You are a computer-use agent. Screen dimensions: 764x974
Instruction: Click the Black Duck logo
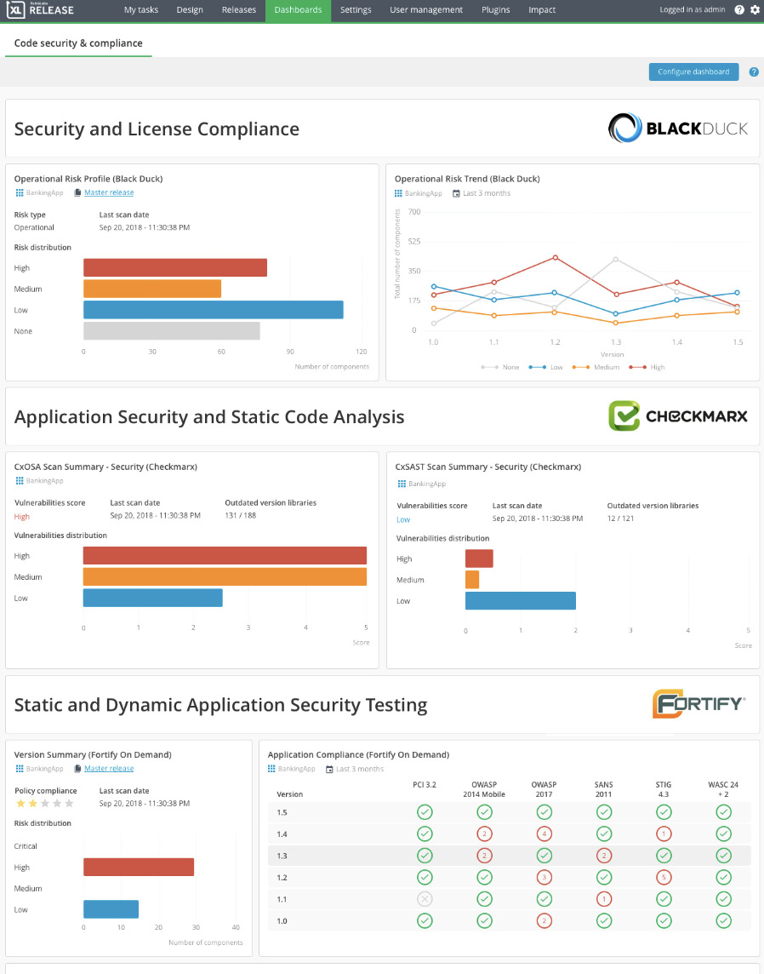click(676, 127)
